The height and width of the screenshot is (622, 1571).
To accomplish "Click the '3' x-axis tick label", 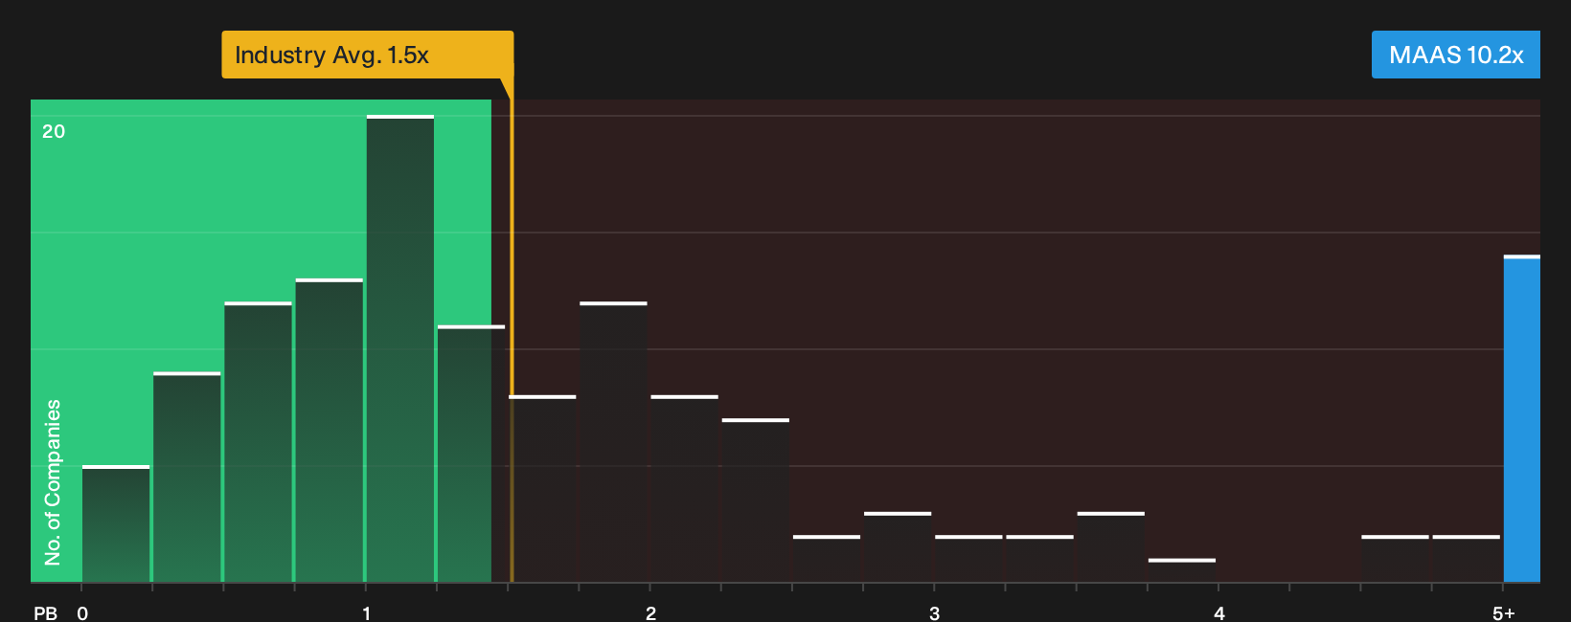I will click(934, 613).
